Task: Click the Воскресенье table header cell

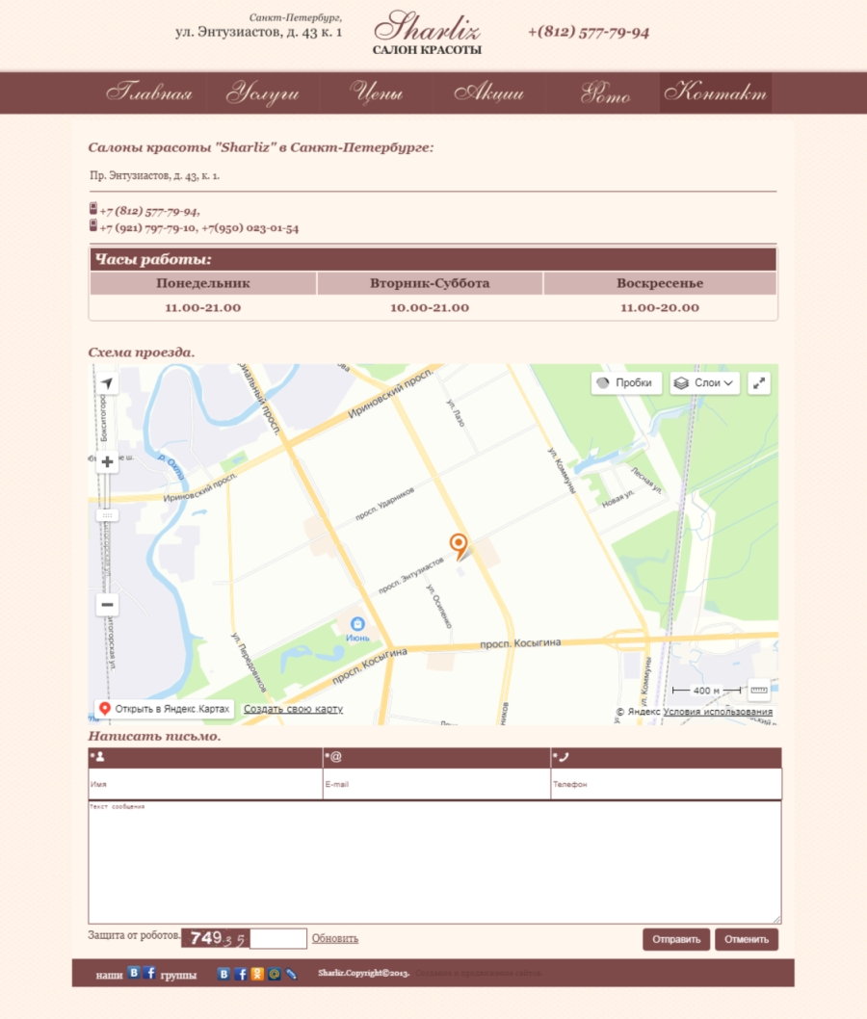Action: (x=660, y=283)
